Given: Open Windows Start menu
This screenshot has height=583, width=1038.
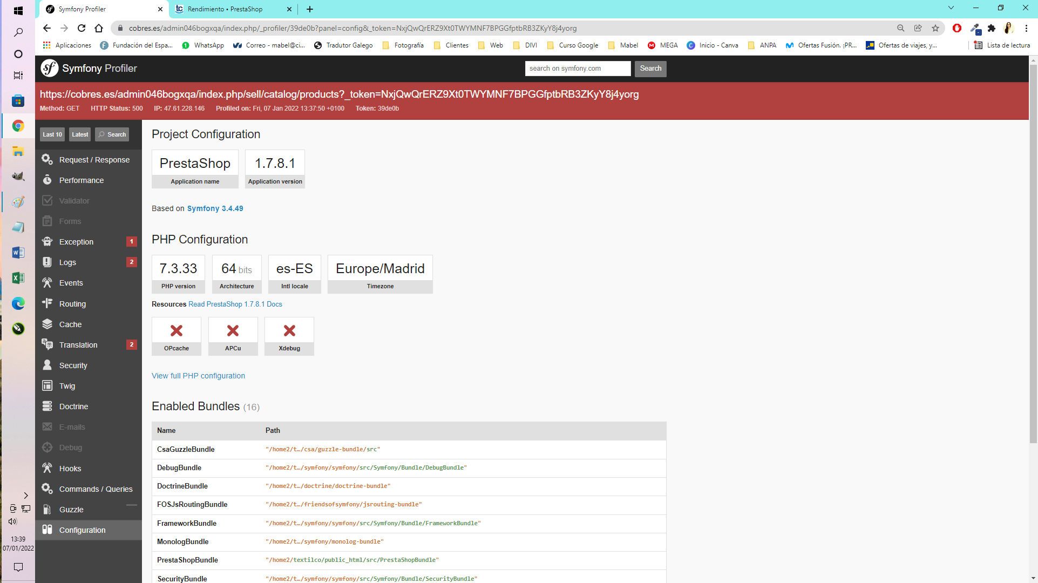Looking at the screenshot, I should (18, 10).
